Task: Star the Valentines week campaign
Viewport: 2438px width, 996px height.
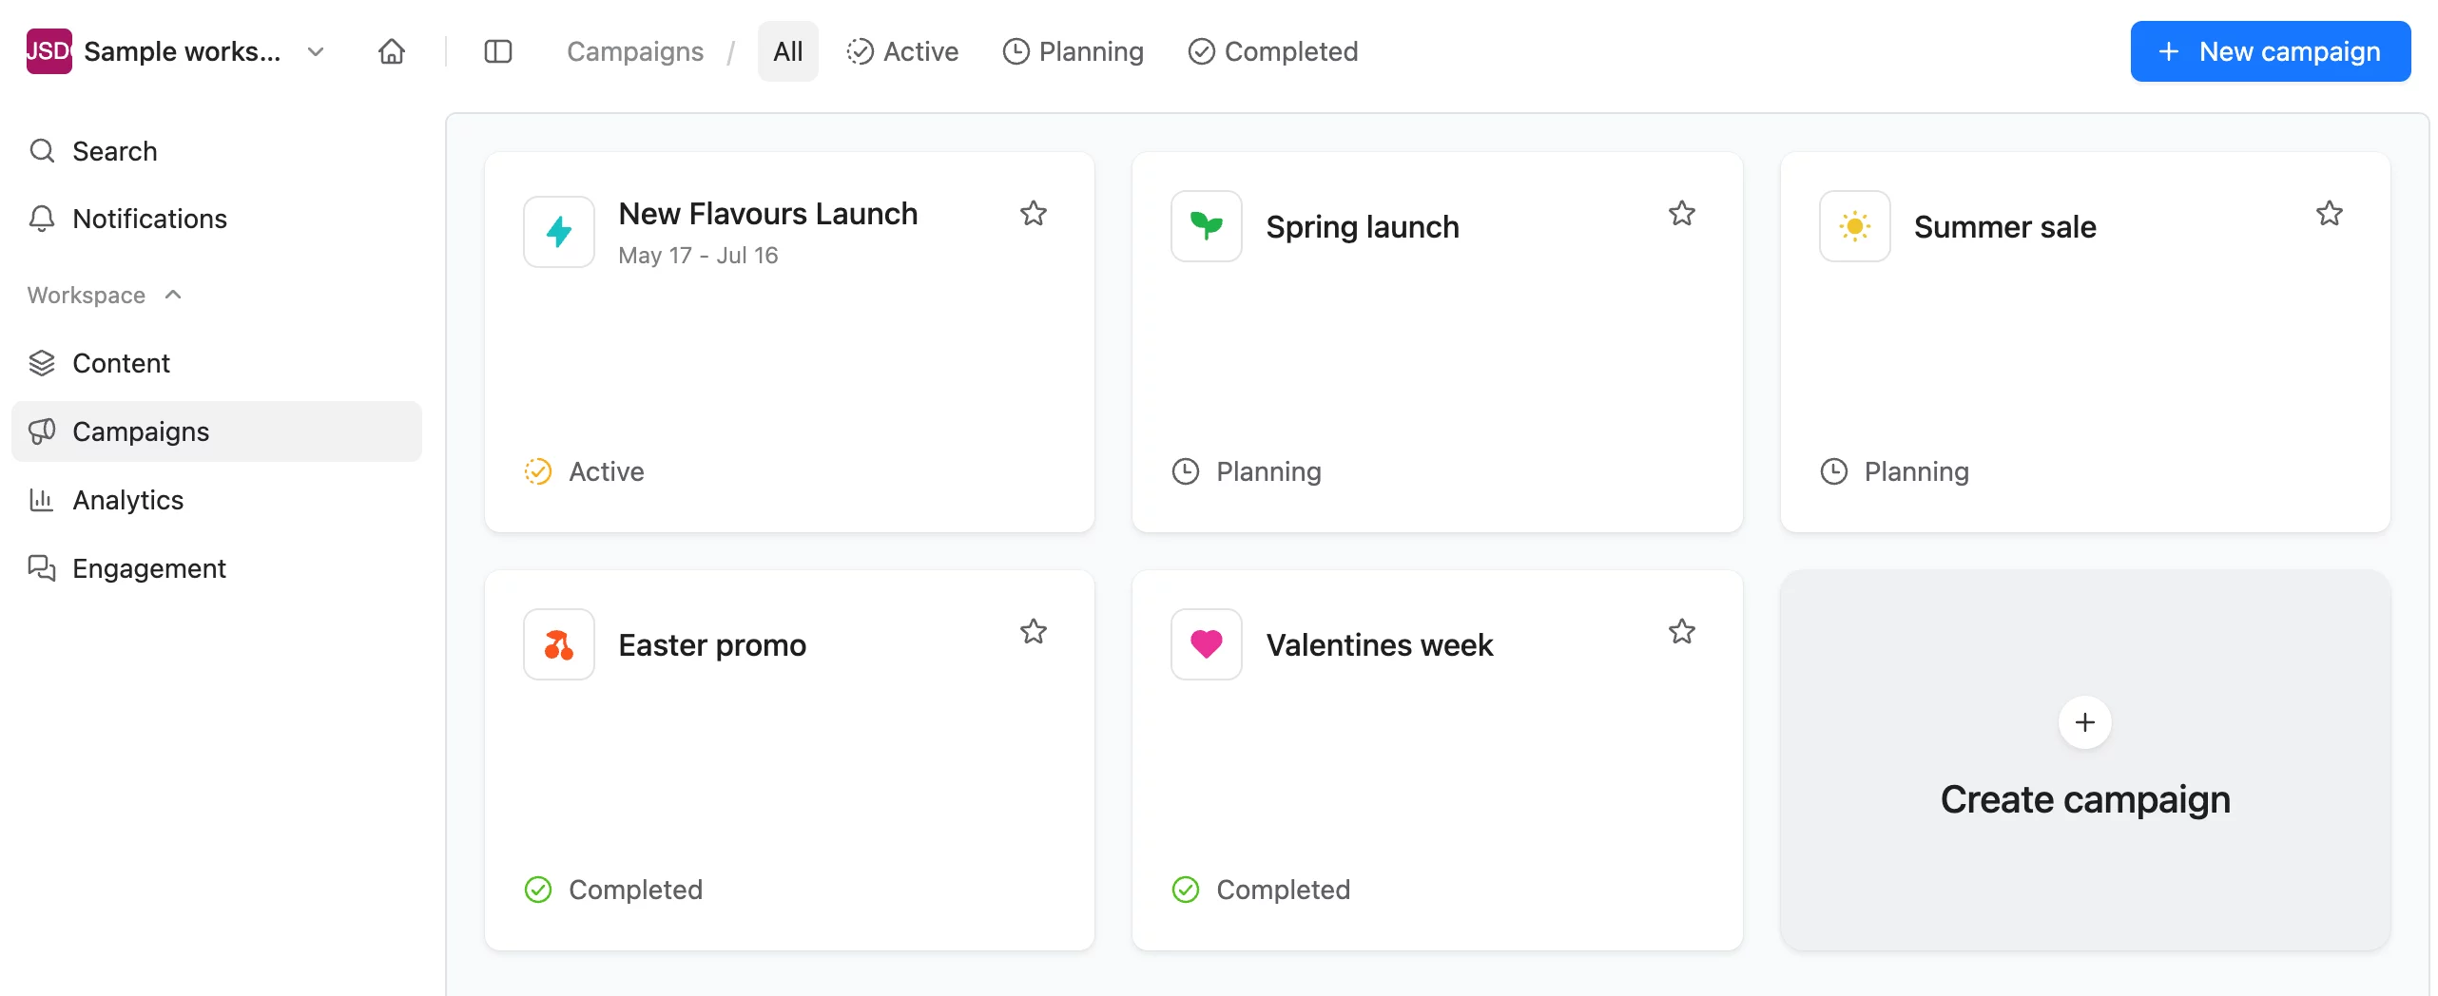Action: (1682, 632)
